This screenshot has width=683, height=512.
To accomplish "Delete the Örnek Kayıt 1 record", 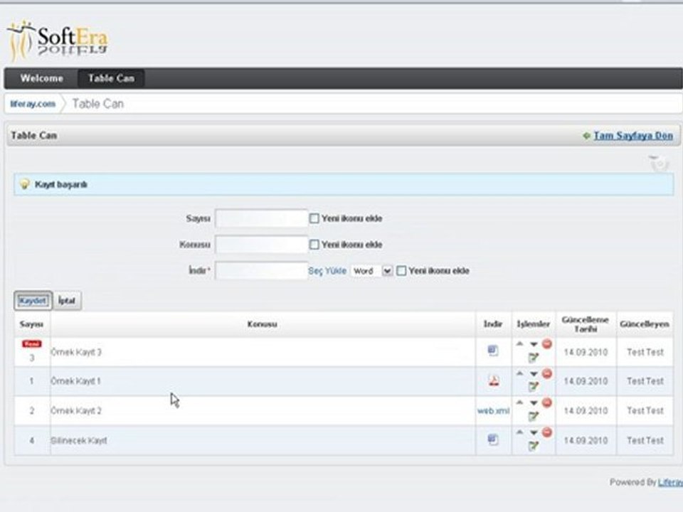I will pyautogui.click(x=547, y=373).
